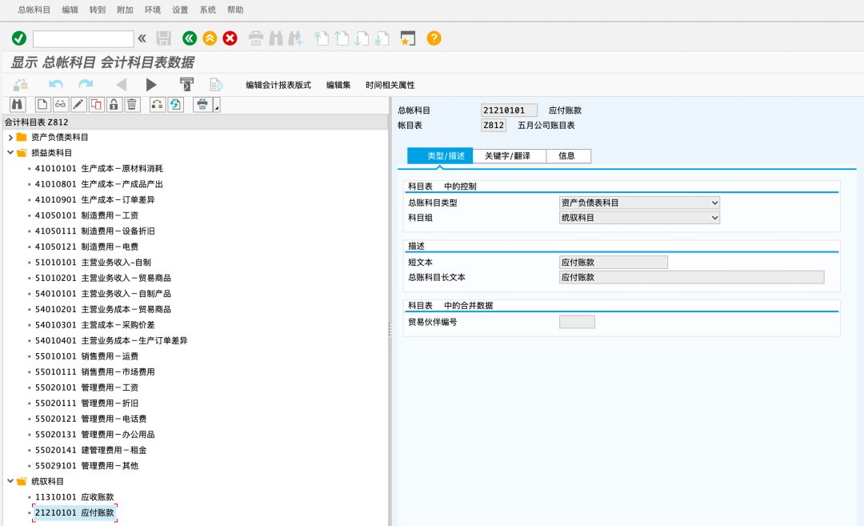Go back using the green Back icon

(190, 38)
